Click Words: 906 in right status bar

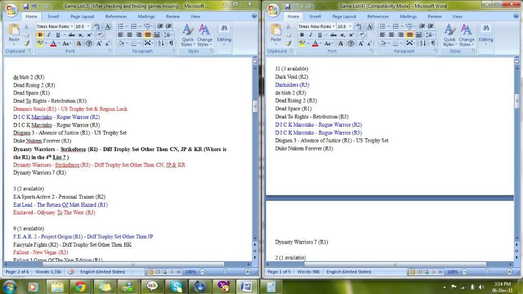[308, 272]
